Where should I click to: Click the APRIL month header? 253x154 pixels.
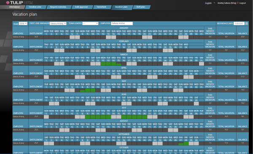[124, 68]
